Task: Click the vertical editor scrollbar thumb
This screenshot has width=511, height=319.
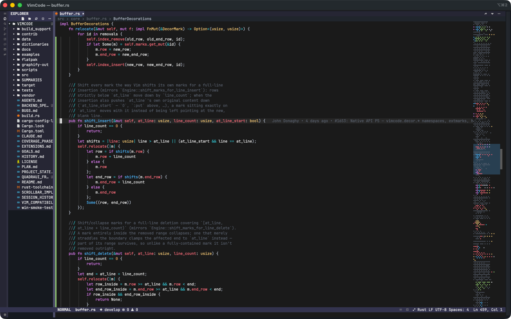Action: tap(501, 159)
